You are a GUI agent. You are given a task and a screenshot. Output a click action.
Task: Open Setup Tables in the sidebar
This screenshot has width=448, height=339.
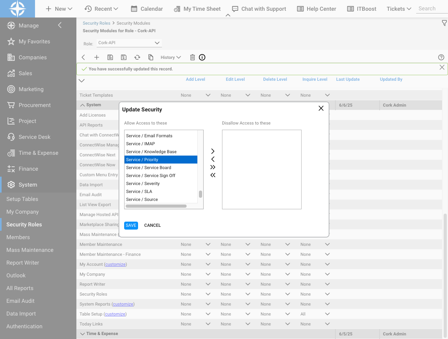22,199
